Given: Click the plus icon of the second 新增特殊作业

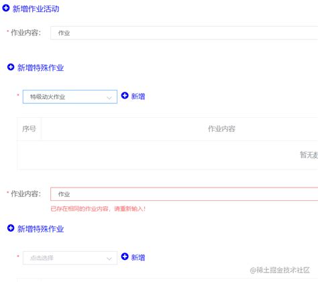Looking at the screenshot, I should [x=11, y=228].
